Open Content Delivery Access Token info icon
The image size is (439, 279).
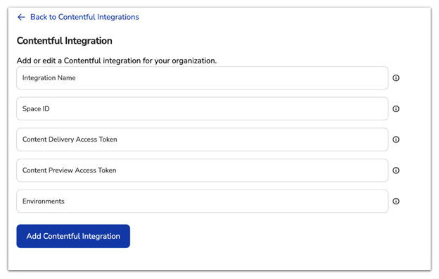point(396,139)
